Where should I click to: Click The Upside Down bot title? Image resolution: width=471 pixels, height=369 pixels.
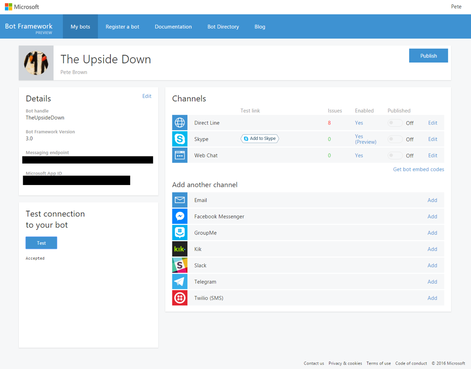tap(106, 59)
